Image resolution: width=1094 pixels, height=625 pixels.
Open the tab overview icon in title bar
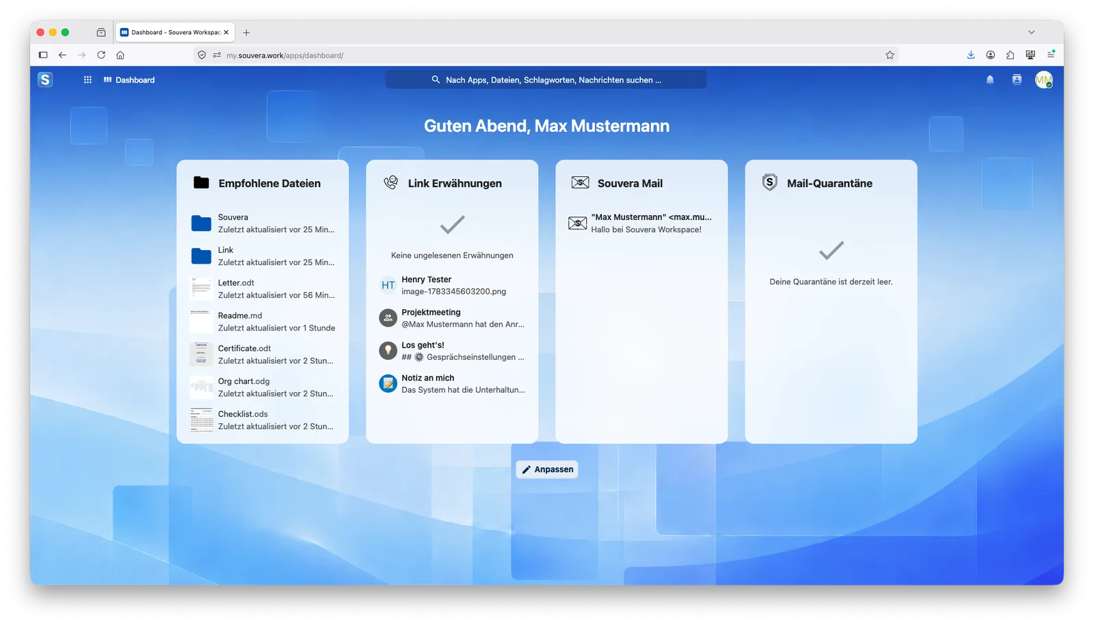101,32
